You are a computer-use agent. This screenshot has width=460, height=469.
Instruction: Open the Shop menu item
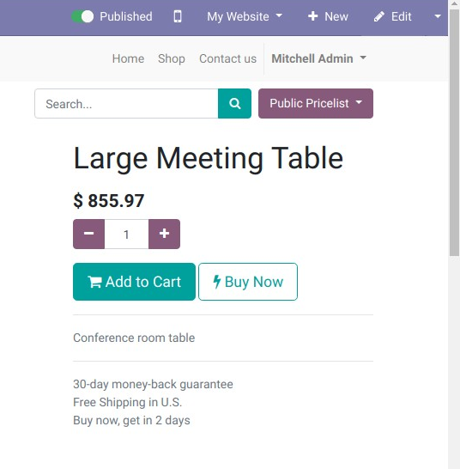[172, 58]
